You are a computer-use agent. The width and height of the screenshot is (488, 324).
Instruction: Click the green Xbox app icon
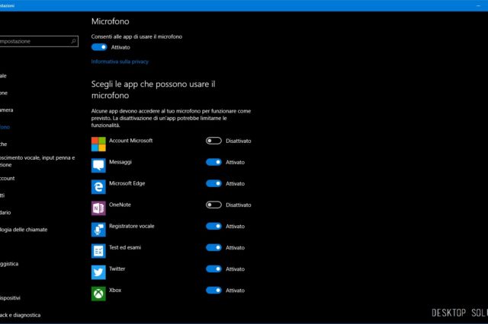98,293
